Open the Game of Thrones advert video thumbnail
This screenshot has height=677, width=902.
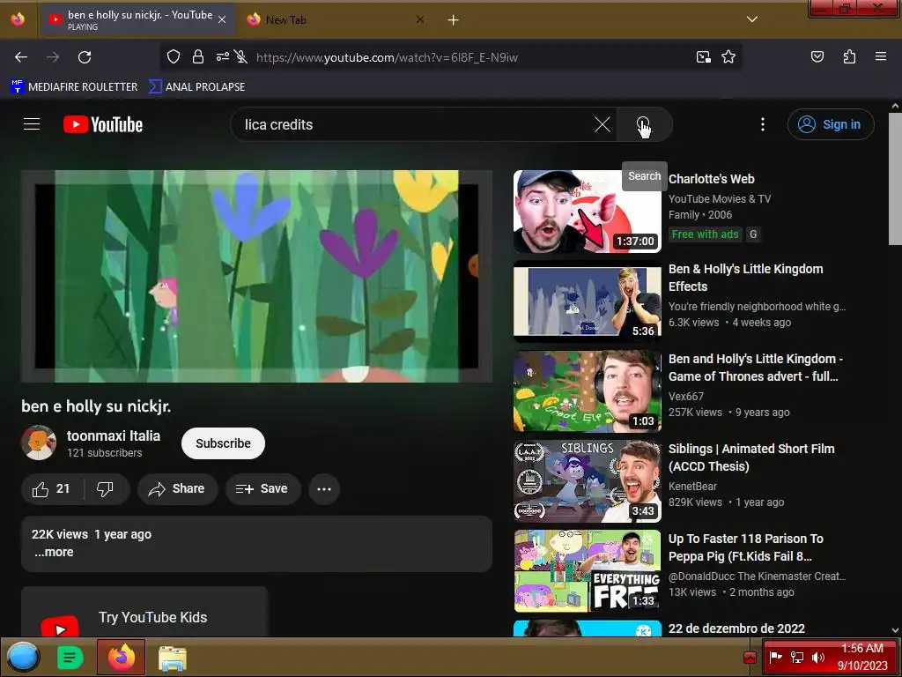point(588,391)
